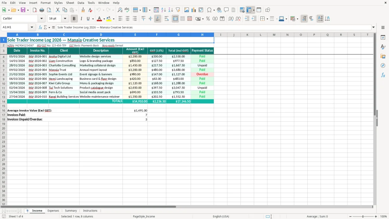
Task: Open Borders style dropdown arrow
Action: (x=267, y=19)
